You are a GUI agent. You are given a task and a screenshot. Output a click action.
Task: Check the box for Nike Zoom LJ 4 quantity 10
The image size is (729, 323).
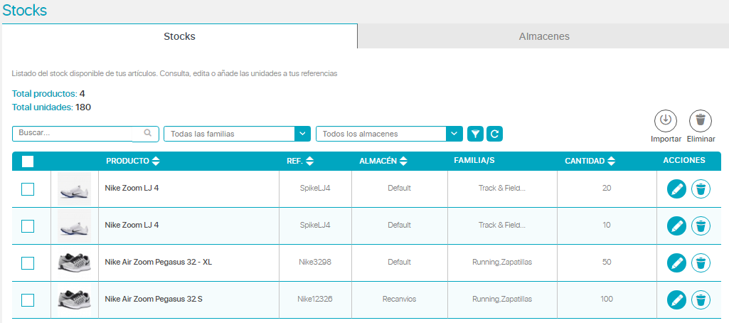(x=28, y=226)
